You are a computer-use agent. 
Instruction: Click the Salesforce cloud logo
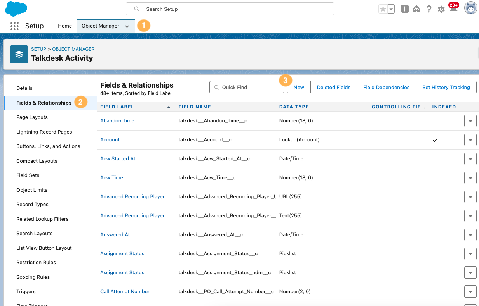(x=16, y=9)
